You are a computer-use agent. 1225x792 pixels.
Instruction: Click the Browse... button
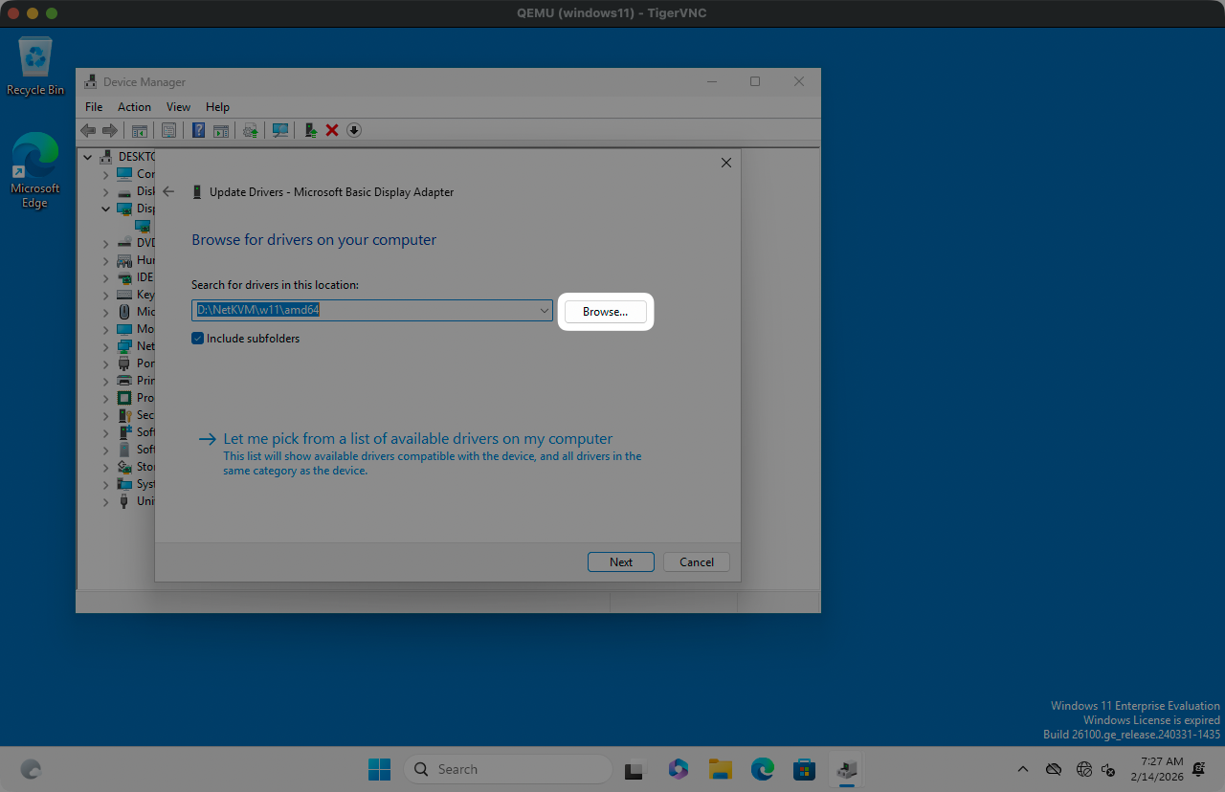tap(605, 312)
